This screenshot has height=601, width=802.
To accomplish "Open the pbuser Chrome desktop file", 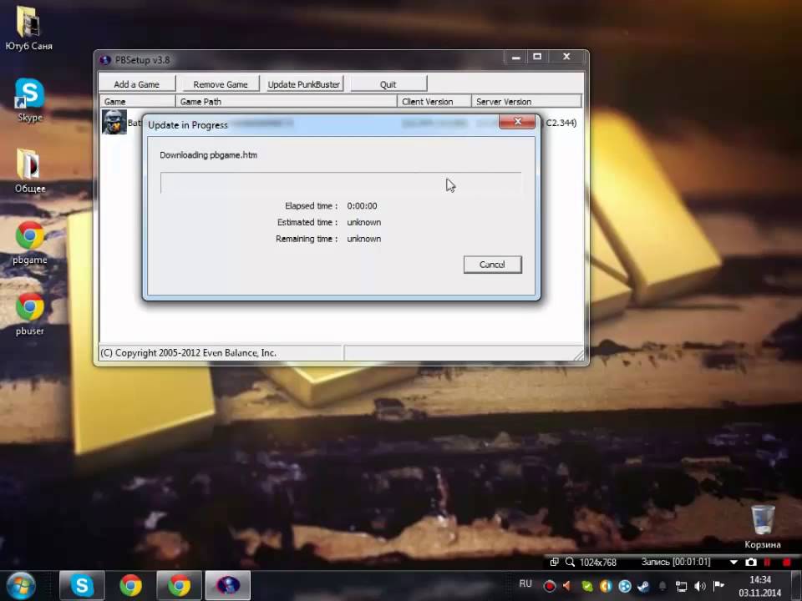I will 30,313.
